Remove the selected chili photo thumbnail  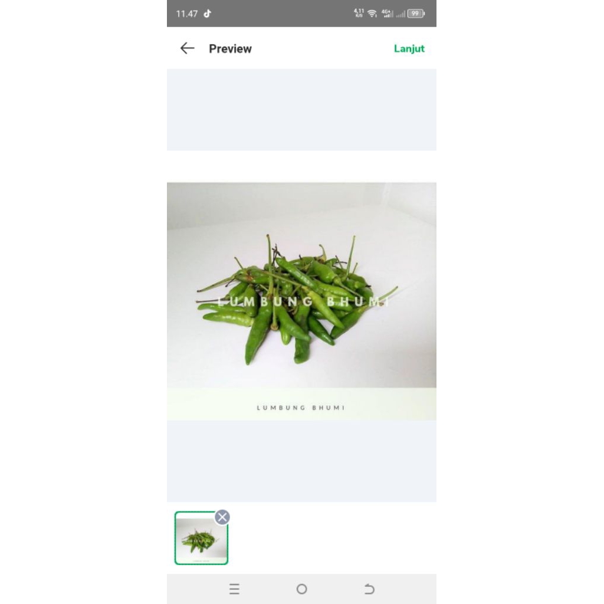coord(222,517)
